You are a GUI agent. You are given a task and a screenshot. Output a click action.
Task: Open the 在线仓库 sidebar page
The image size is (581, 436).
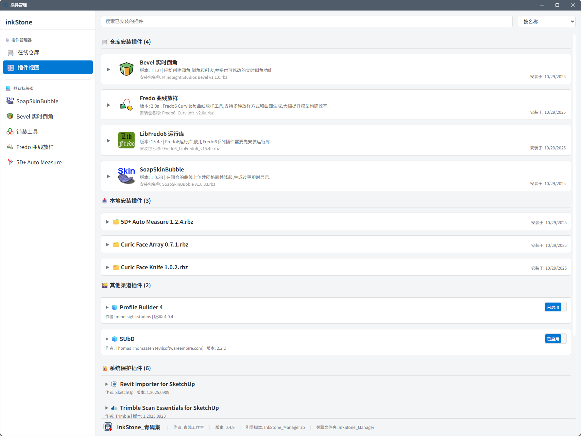pyautogui.click(x=29, y=52)
